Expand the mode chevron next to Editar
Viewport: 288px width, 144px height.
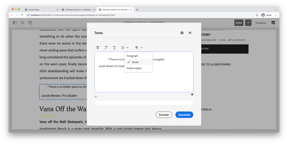[248, 23]
